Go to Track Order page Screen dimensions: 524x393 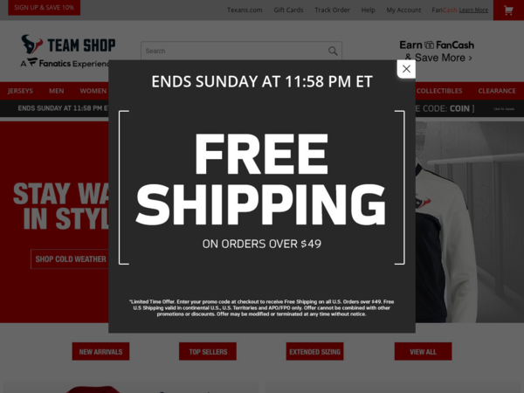(332, 10)
